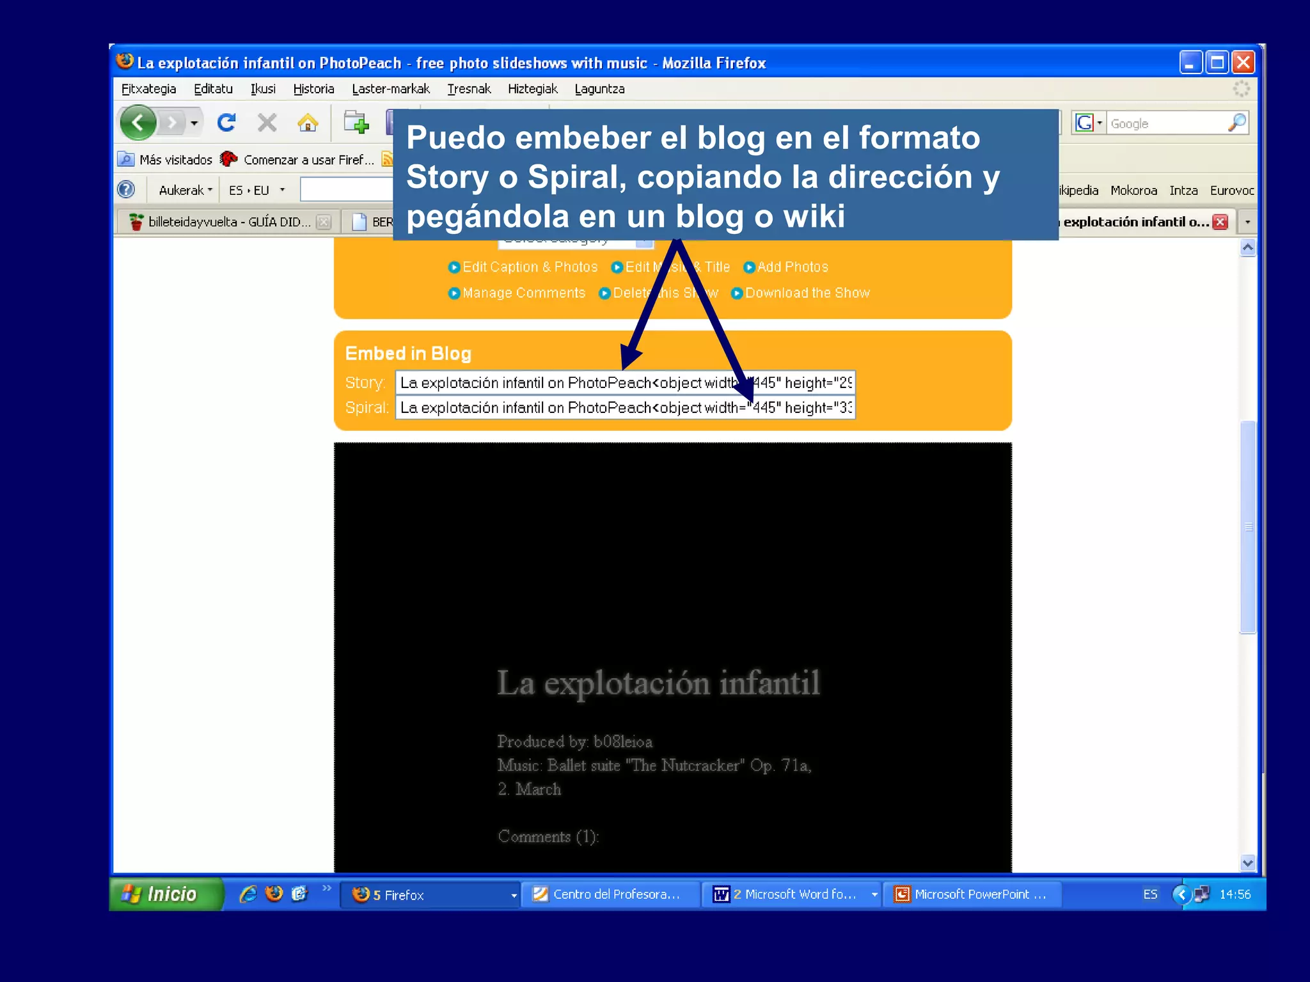The image size is (1310, 982).
Task: Close the La explotación infantil tab
Action: [1220, 222]
